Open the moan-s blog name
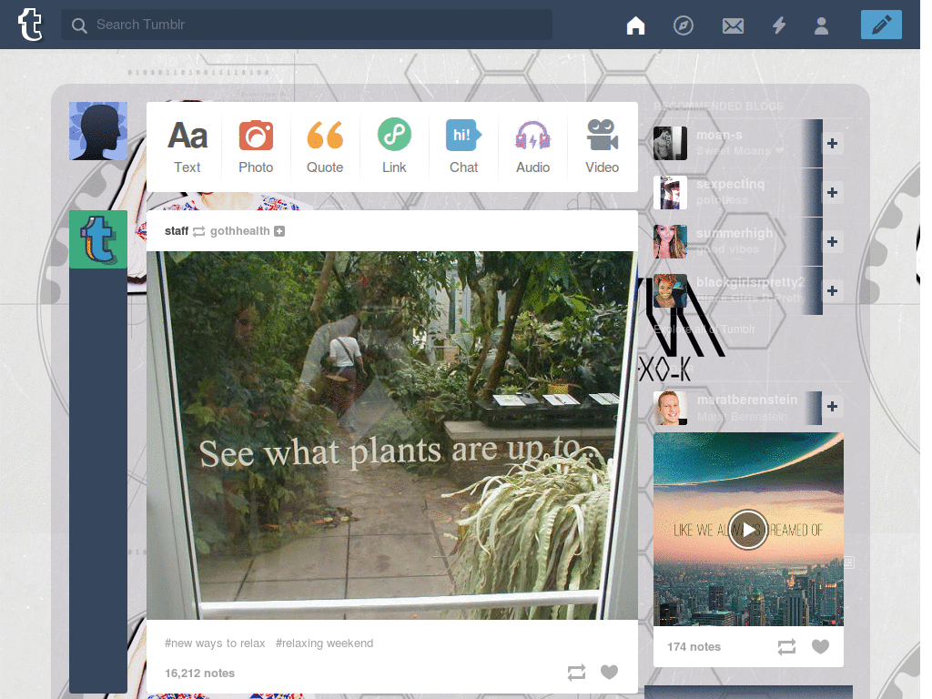Viewport: 932px width, 699px height. tap(719, 135)
